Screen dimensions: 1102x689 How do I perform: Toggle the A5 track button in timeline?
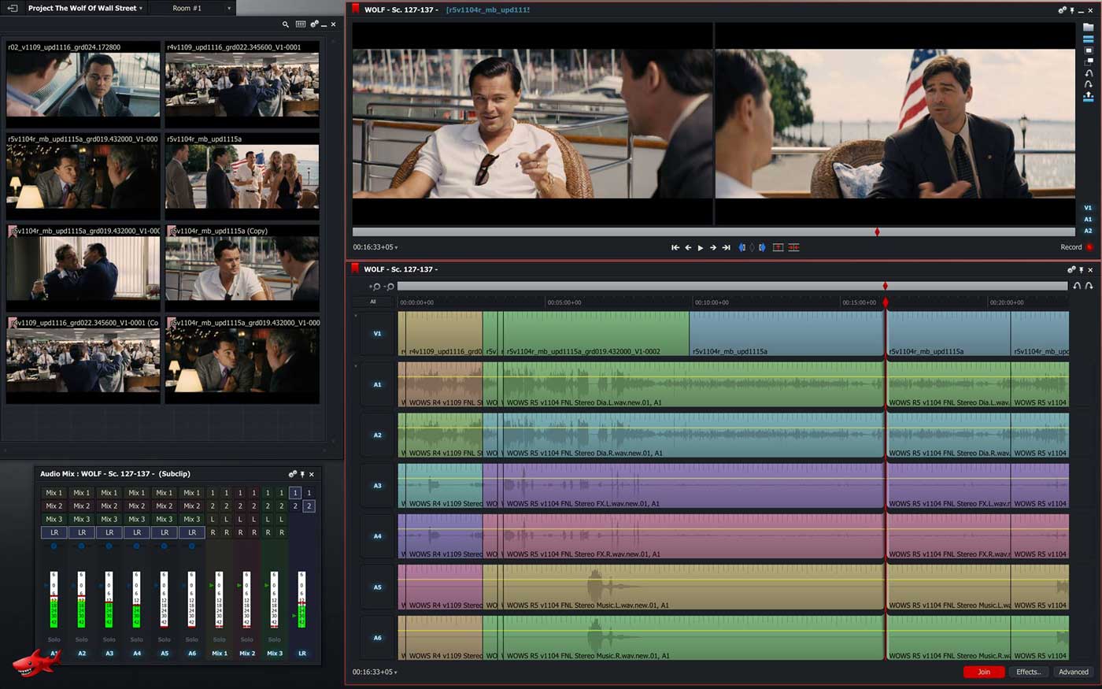[377, 587]
